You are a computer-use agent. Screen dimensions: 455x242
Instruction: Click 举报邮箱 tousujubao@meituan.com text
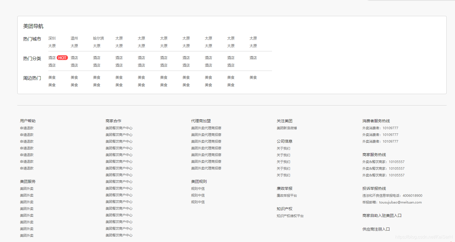click(392, 202)
